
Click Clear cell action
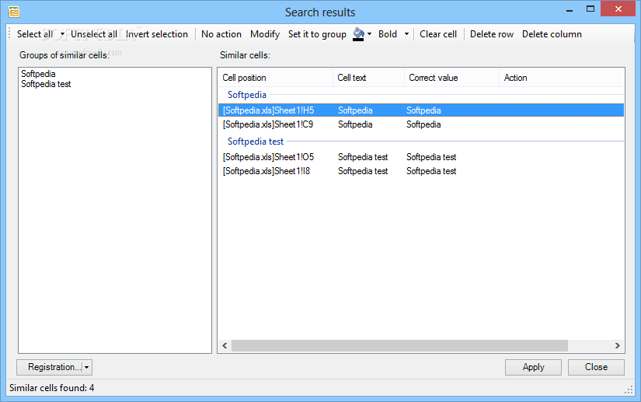438,34
